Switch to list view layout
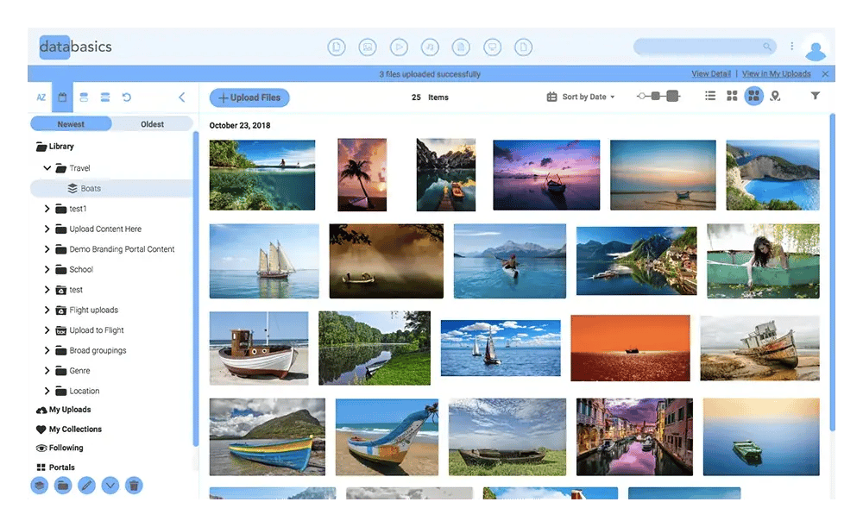The image size is (863, 527). click(710, 97)
